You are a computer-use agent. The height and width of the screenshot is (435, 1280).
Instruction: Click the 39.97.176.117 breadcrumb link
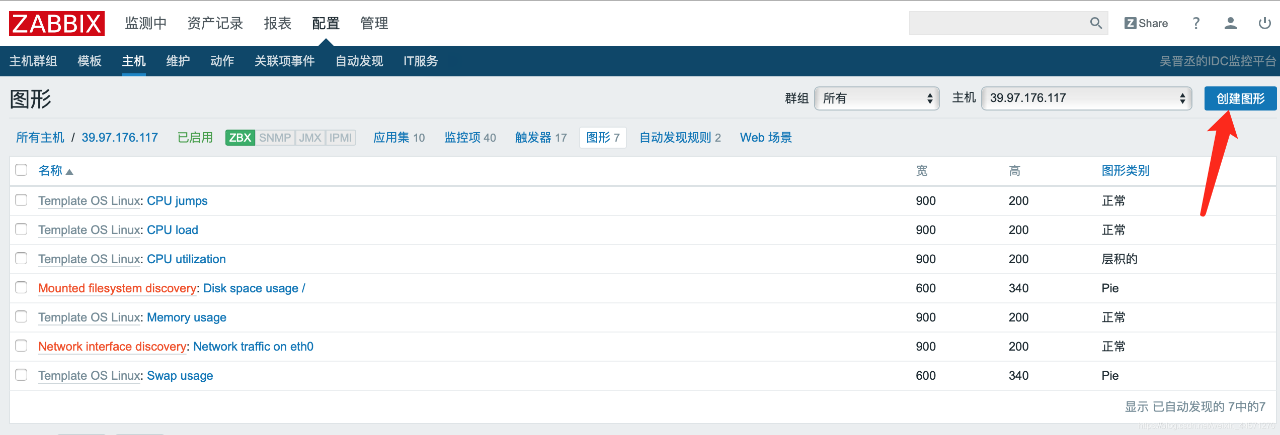(x=120, y=138)
